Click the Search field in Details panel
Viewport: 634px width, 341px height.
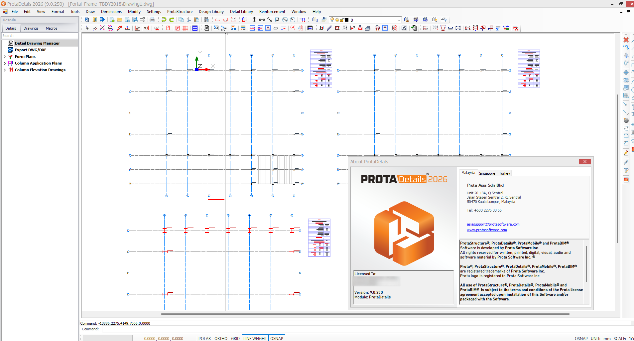click(x=40, y=36)
